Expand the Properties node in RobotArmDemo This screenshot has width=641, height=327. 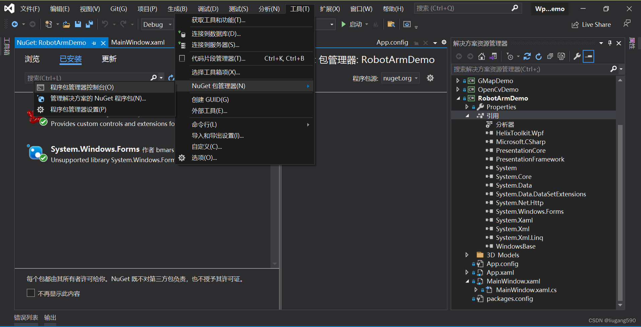(467, 107)
